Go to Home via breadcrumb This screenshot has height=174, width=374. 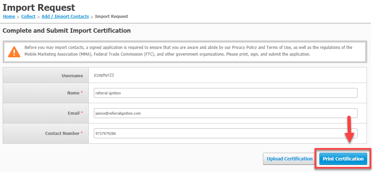point(9,17)
